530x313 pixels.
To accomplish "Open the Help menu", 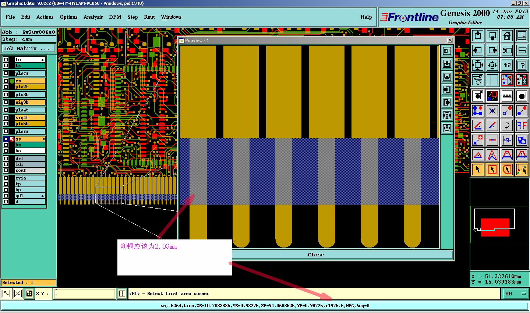I will click(366, 17).
